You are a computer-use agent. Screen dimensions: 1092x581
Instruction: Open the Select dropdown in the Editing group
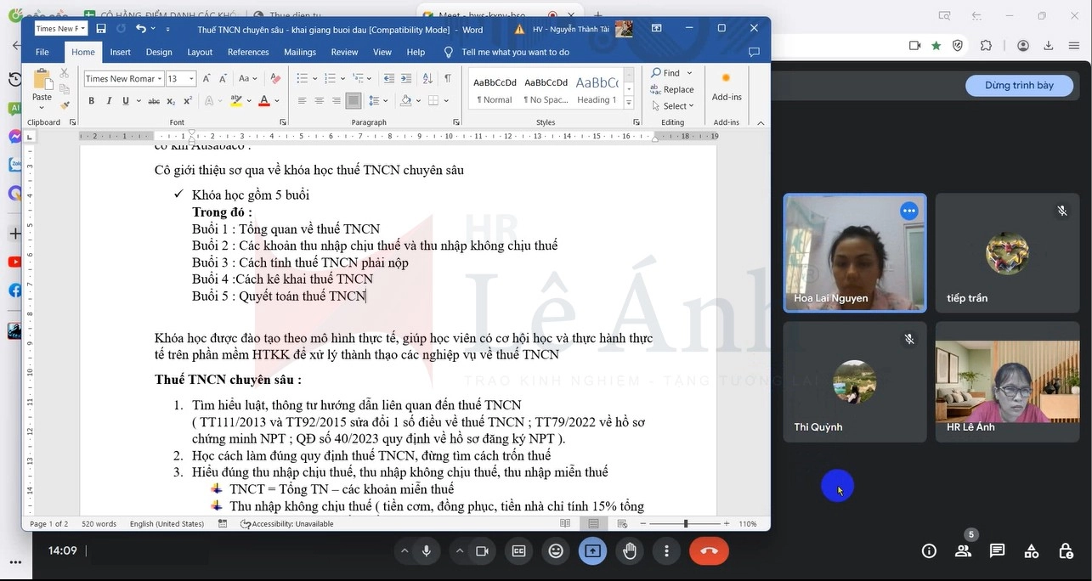674,106
